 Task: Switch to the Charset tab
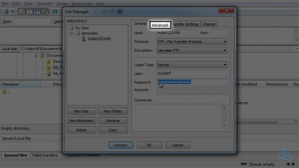pos(209,24)
